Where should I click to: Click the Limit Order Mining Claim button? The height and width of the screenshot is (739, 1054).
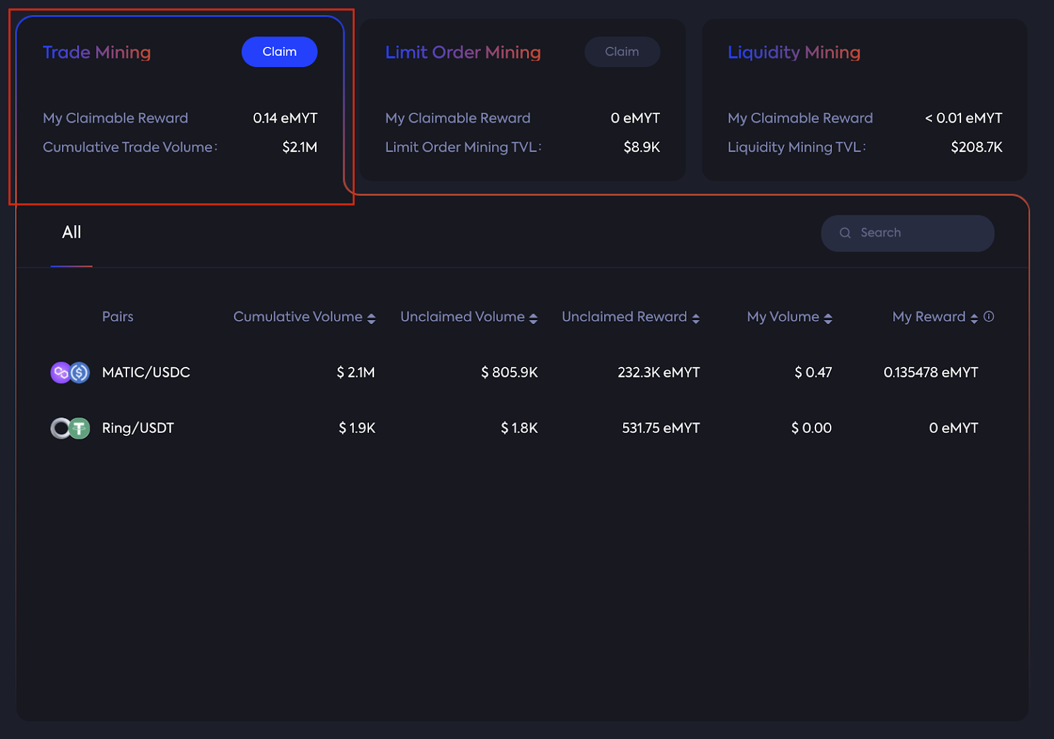(622, 52)
